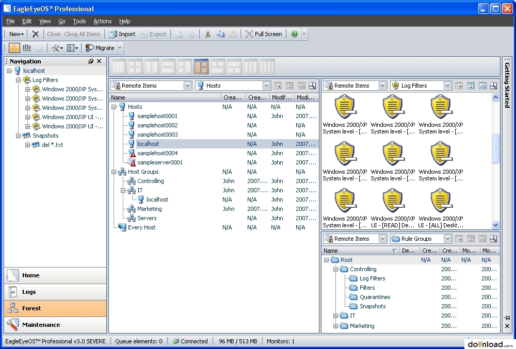Click the pin icon below the Getting Started tab

[507, 318]
